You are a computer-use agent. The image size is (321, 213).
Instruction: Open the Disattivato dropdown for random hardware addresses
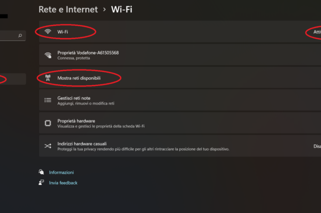pos(316,146)
